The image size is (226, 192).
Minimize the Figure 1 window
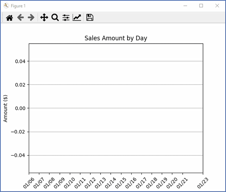coord(186,6)
